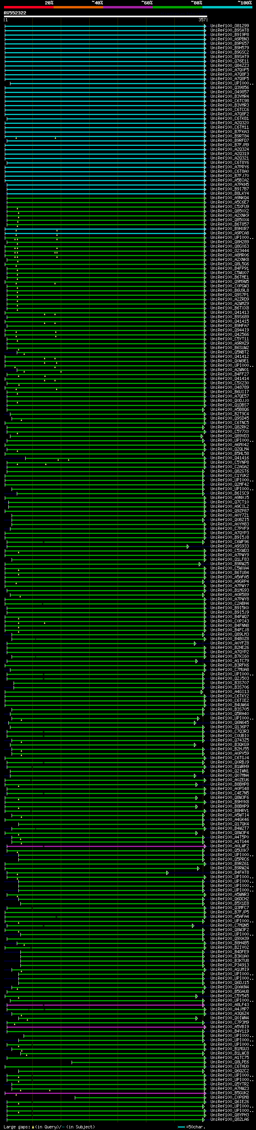Select the UniRef100_C6TC98 label
This screenshot has width=256, height=1130.
230,101
